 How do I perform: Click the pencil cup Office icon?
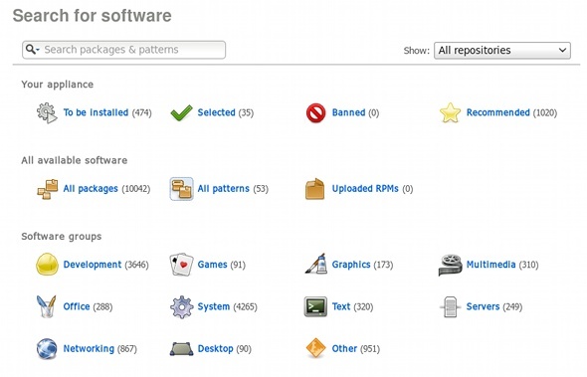pyautogui.click(x=47, y=306)
